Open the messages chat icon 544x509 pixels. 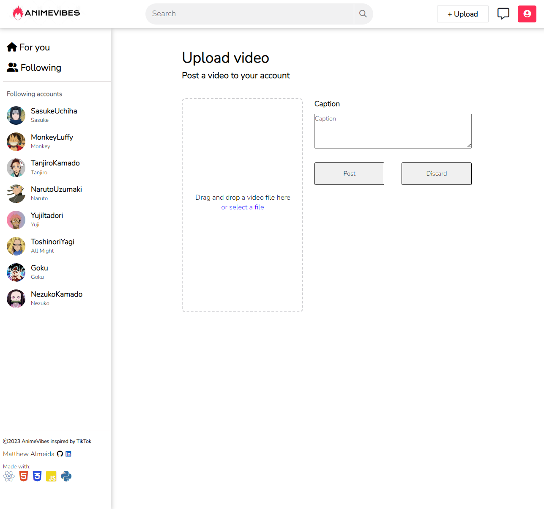coord(503,14)
